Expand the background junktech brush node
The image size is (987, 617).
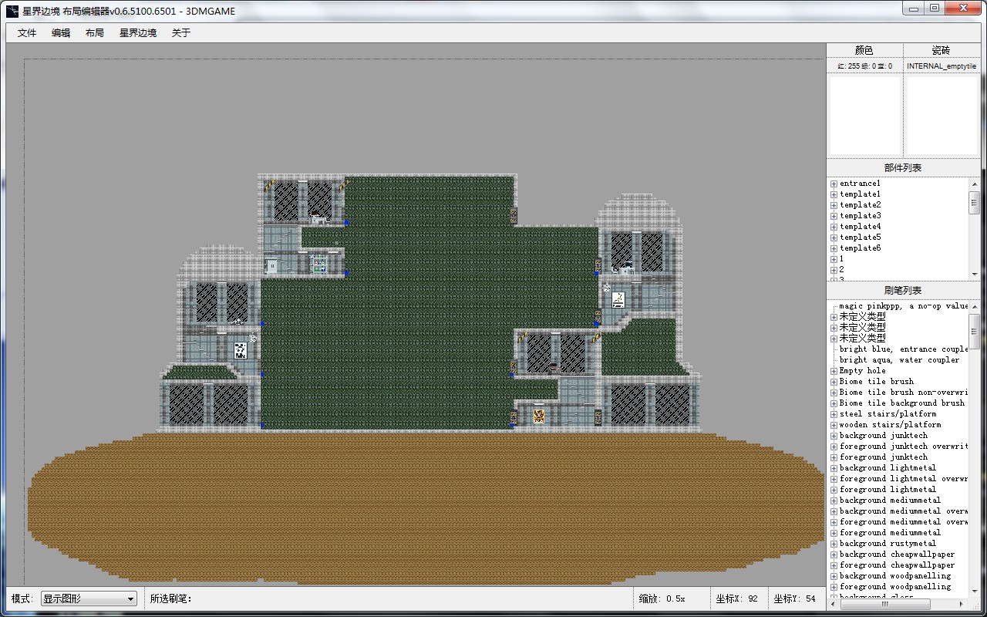coord(834,436)
